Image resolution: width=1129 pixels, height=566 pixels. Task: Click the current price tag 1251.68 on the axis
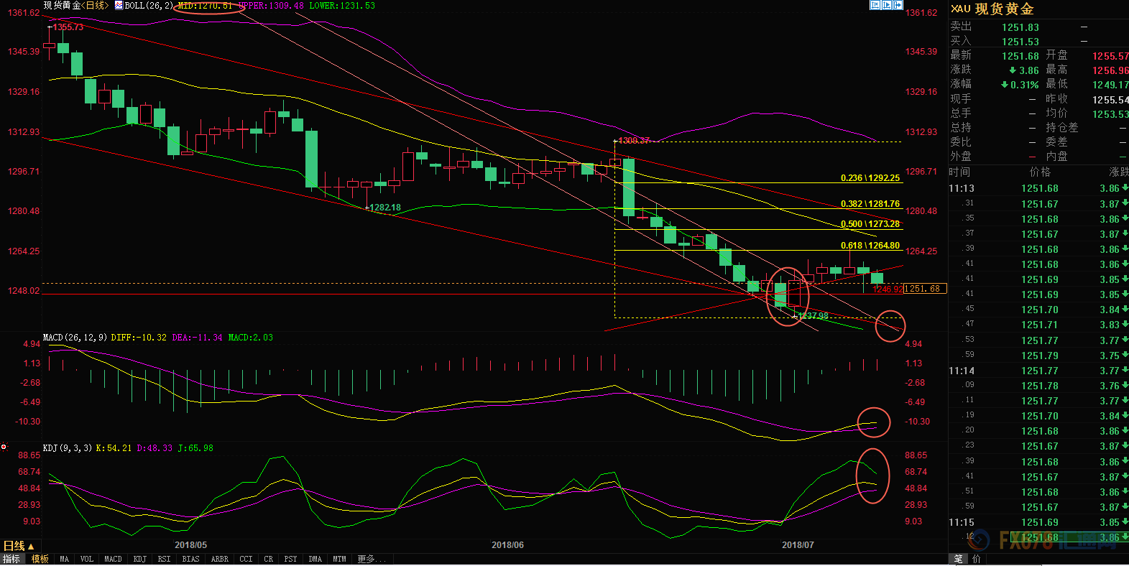coord(925,289)
